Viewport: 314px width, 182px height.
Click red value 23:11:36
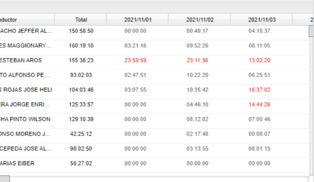197,60
